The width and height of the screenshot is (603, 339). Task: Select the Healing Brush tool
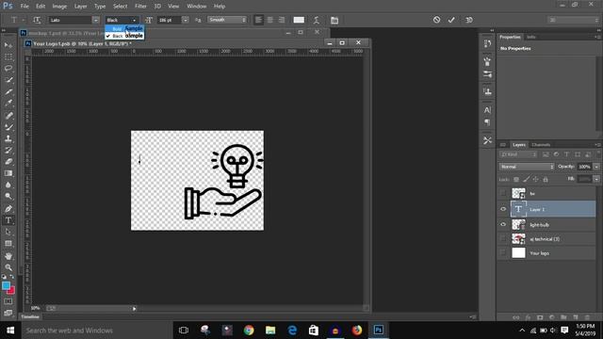pos(8,115)
